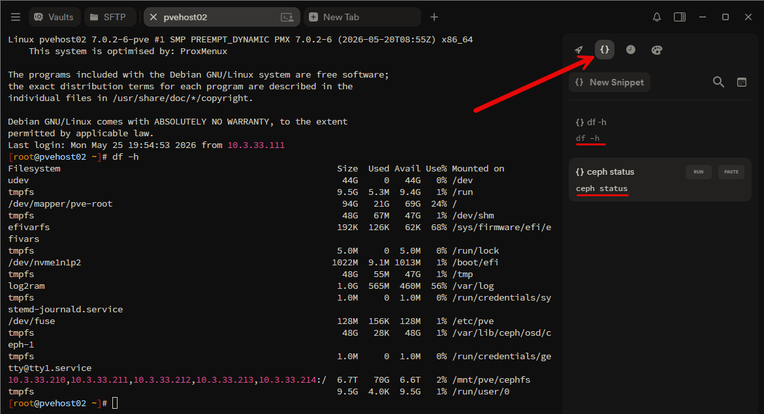Click the Mounted on column header
This screenshot has height=414, width=764.
[x=478, y=168]
